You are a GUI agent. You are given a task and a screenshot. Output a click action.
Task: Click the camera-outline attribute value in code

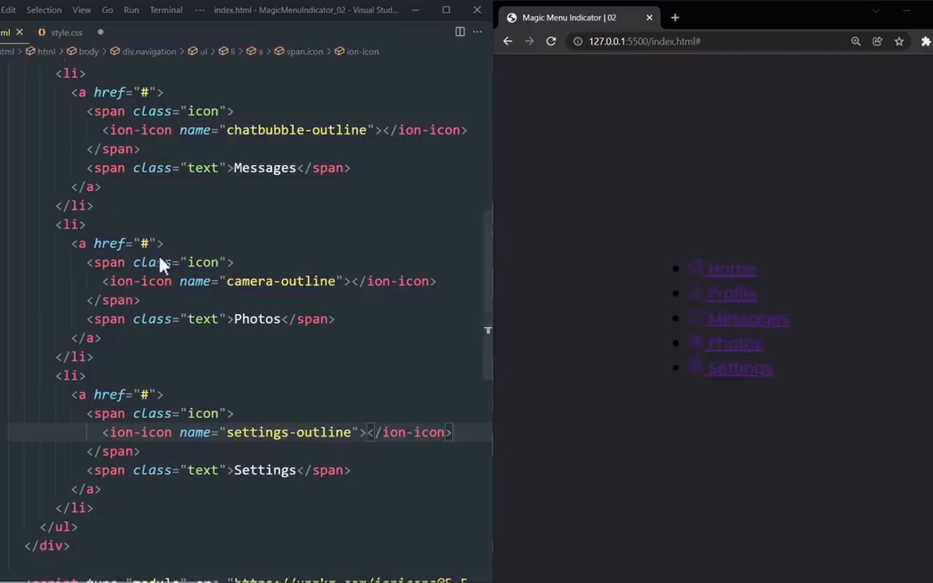coord(281,281)
